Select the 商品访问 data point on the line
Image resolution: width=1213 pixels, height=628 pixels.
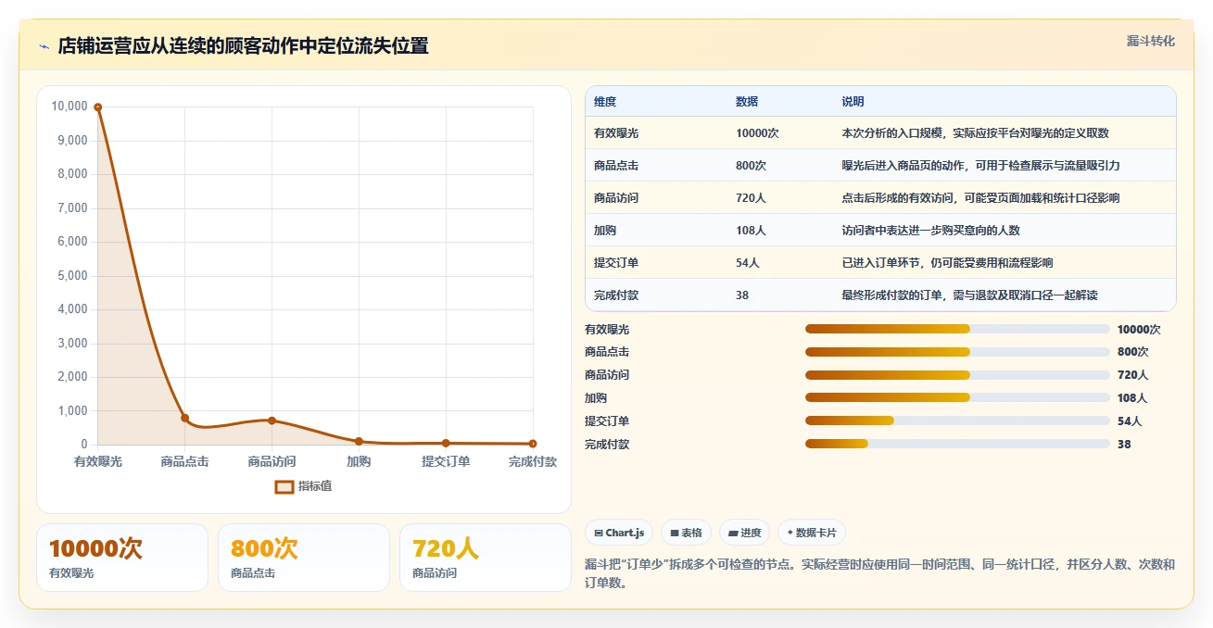tap(272, 421)
